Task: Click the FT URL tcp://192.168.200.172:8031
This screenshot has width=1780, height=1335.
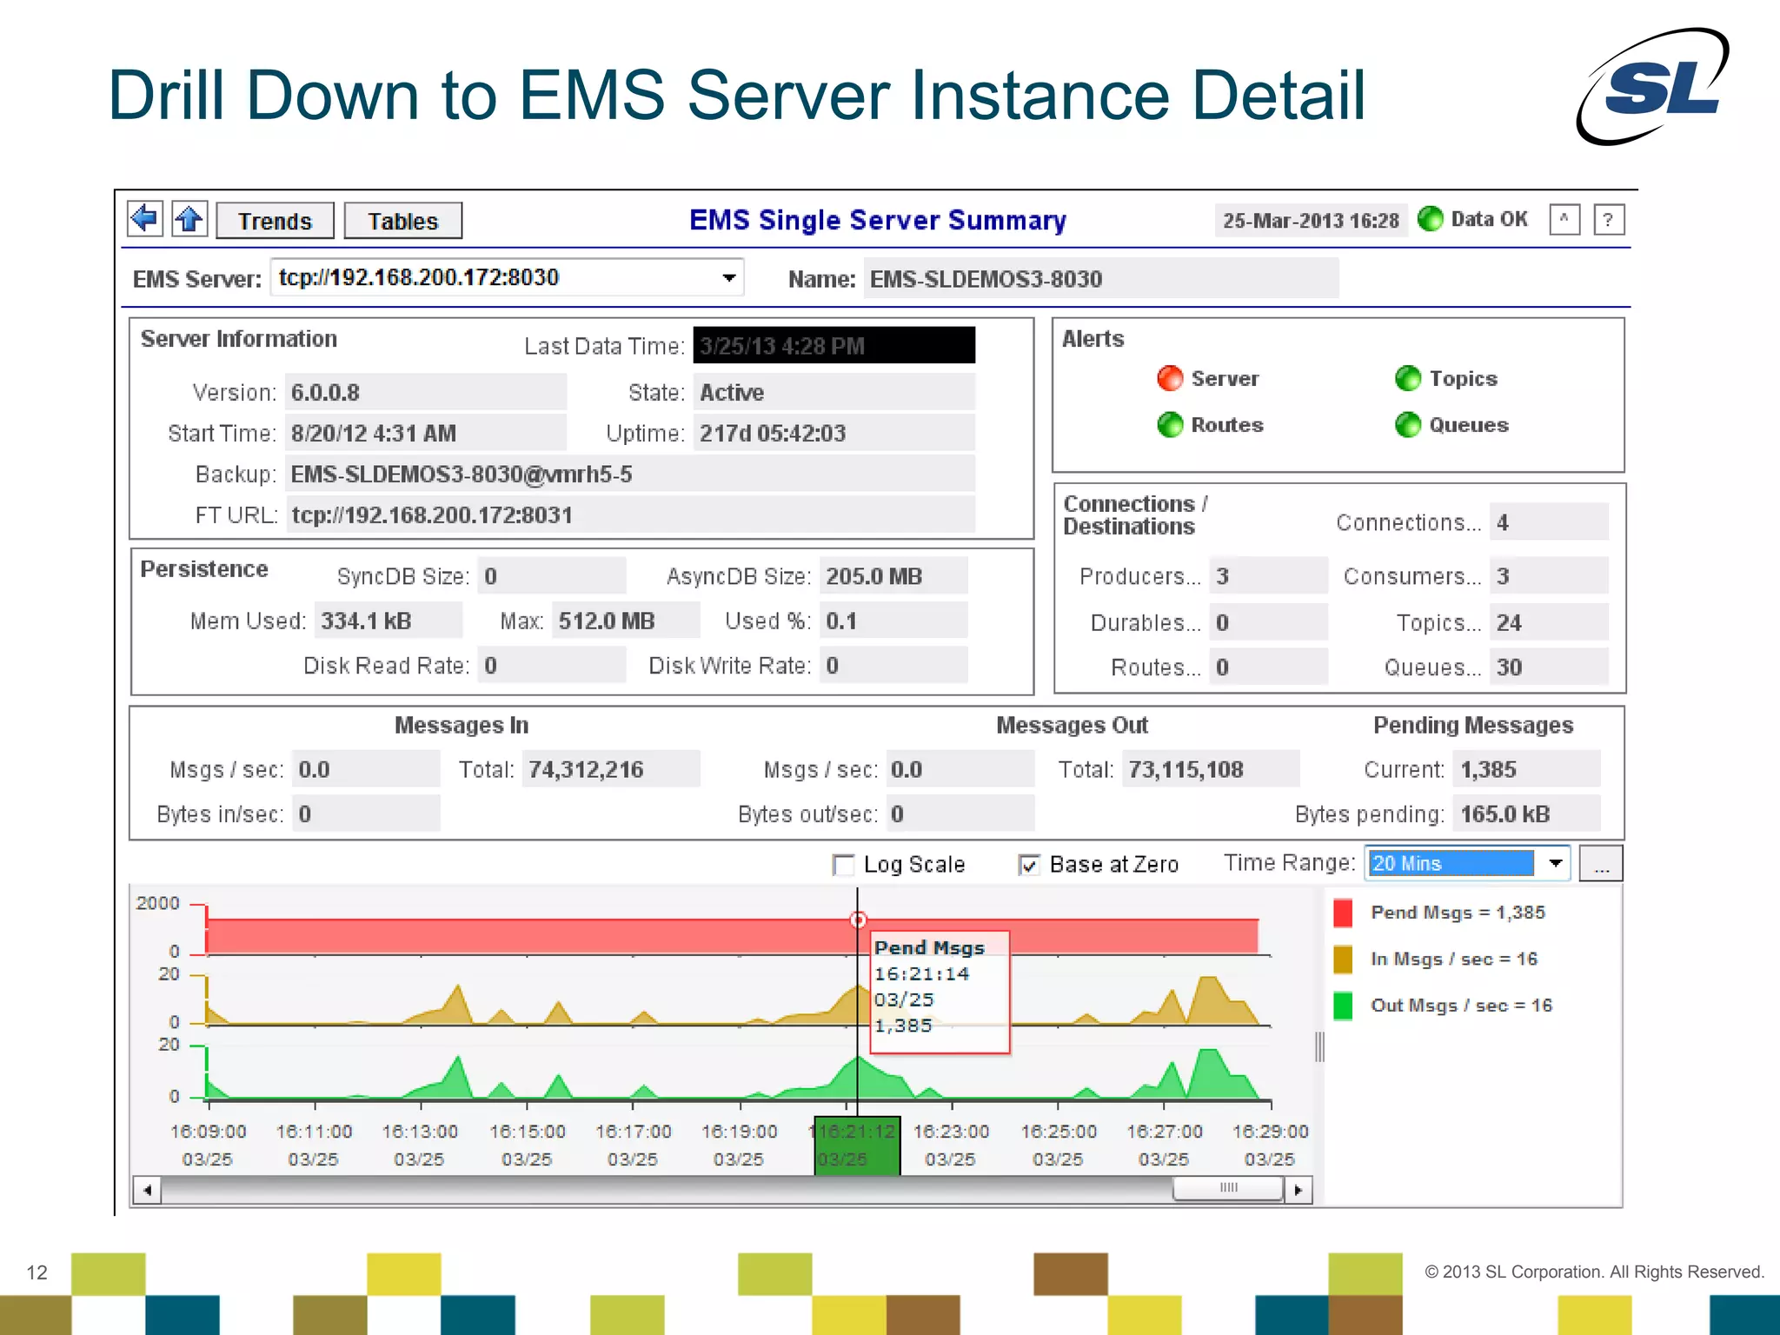Action: click(x=630, y=515)
